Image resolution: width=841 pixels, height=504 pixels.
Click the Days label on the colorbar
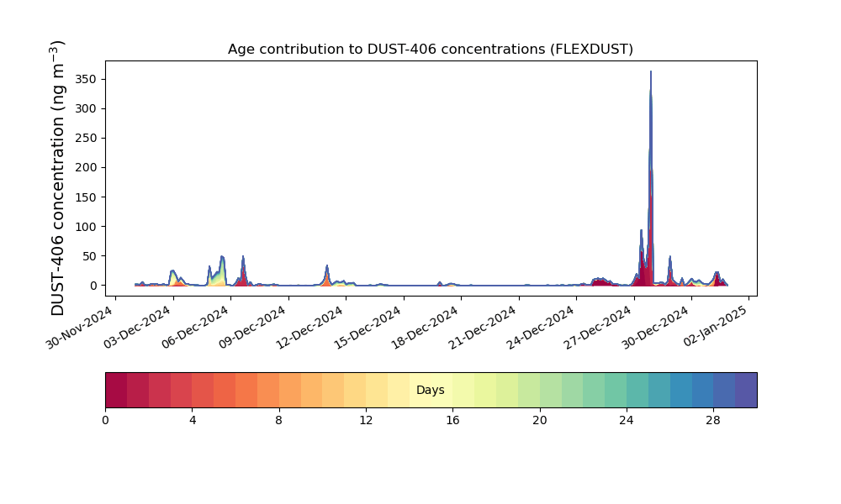click(430, 391)
